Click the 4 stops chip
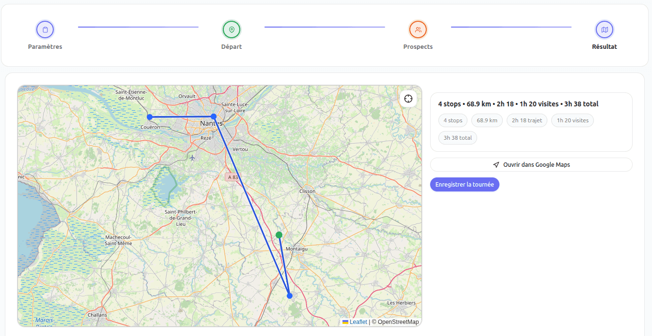The height and width of the screenshot is (336, 652). tap(452, 120)
